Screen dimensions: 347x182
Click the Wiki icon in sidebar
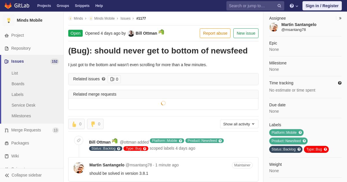click(7, 156)
